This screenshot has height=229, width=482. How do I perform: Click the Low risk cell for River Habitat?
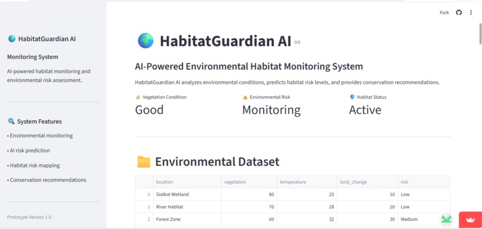tap(424, 207)
